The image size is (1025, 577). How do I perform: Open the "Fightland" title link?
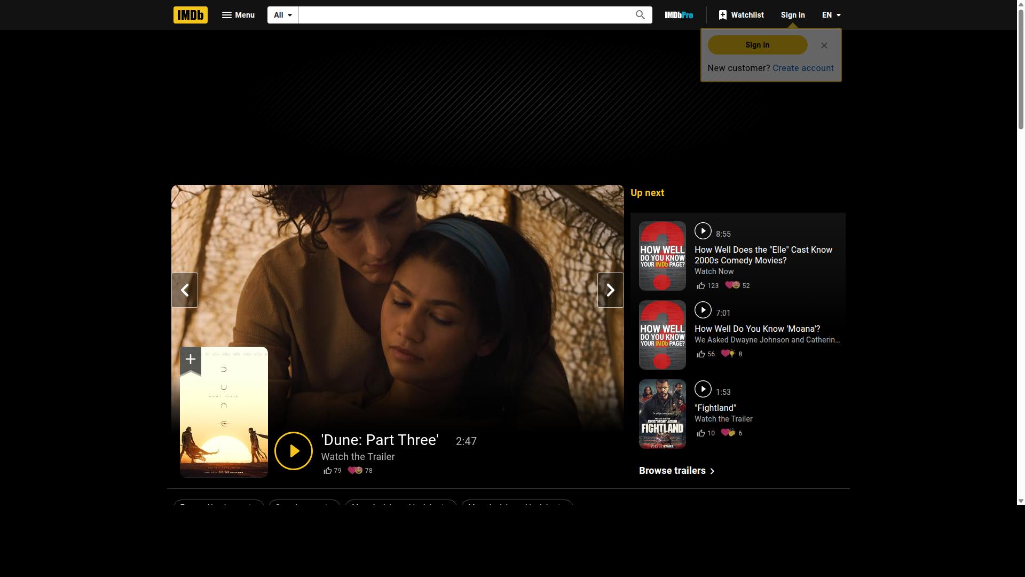[715, 408]
